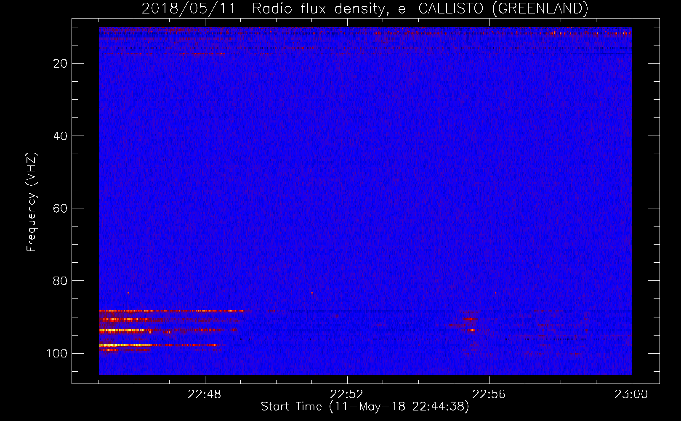Viewport: 681px width, 421px height.
Task: Click the time tick label '23:00'
Action: tap(631, 394)
